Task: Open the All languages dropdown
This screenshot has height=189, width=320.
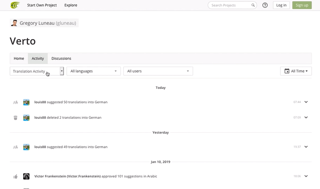Action: (94, 71)
